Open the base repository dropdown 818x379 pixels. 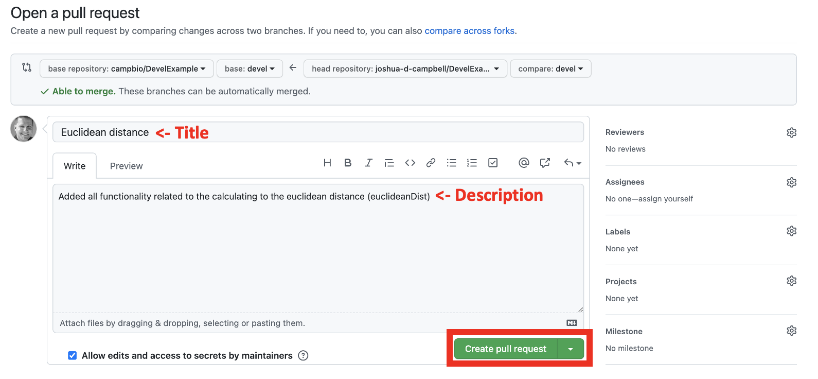tap(127, 68)
